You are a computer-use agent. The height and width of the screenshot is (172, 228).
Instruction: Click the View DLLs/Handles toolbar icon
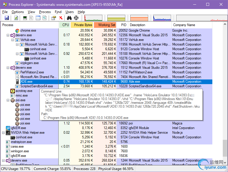click(x=45, y=18)
